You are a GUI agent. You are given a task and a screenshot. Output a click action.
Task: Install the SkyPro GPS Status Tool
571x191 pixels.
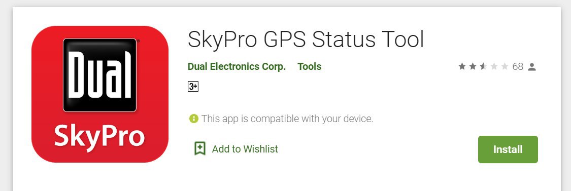click(x=508, y=149)
